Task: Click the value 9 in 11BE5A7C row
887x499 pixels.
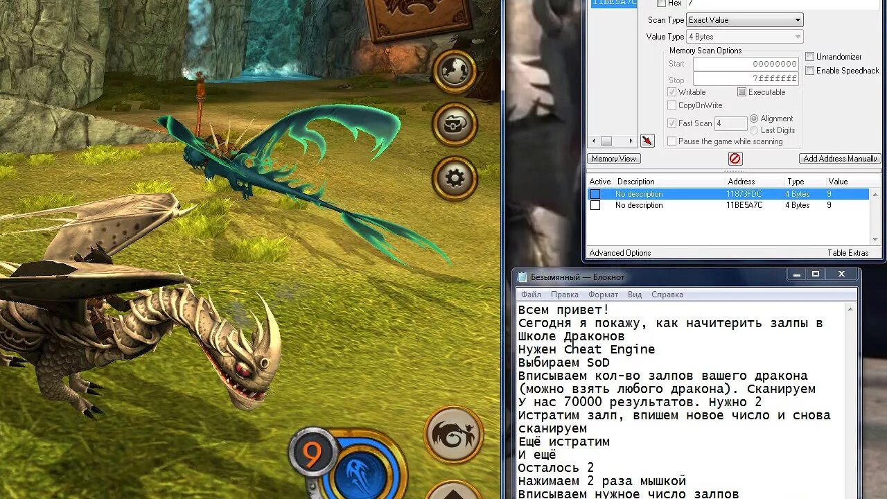Action: (829, 205)
